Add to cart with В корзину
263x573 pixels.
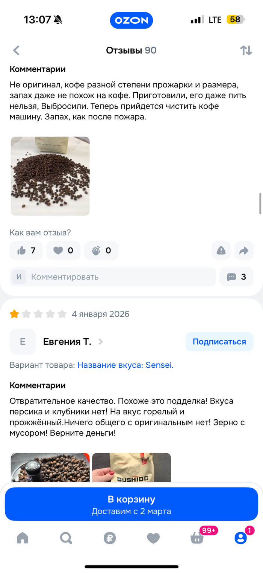[x=131, y=504]
